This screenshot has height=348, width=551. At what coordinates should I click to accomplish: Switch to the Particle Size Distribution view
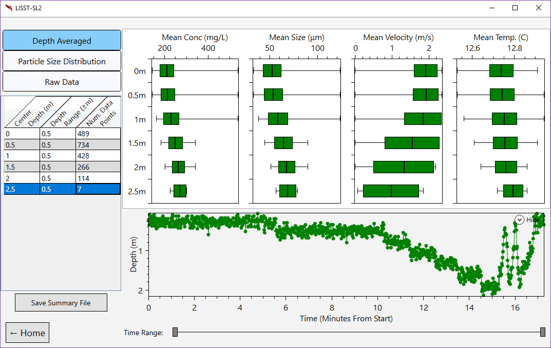(62, 61)
